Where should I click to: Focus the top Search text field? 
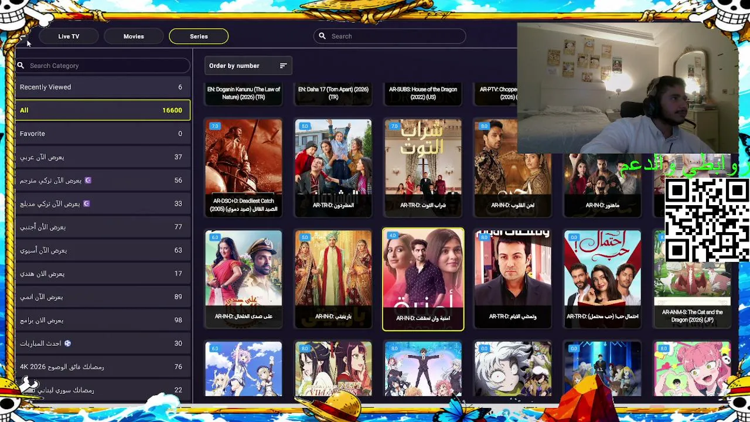click(390, 36)
